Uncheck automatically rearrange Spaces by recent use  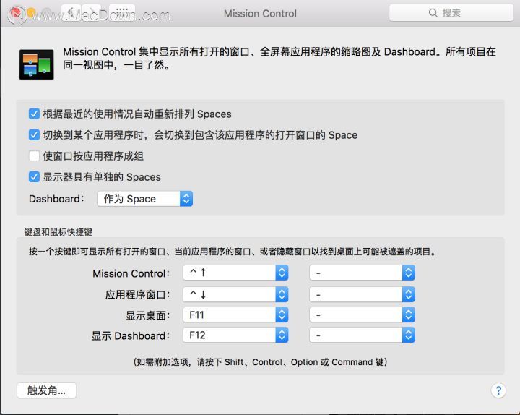coord(34,114)
